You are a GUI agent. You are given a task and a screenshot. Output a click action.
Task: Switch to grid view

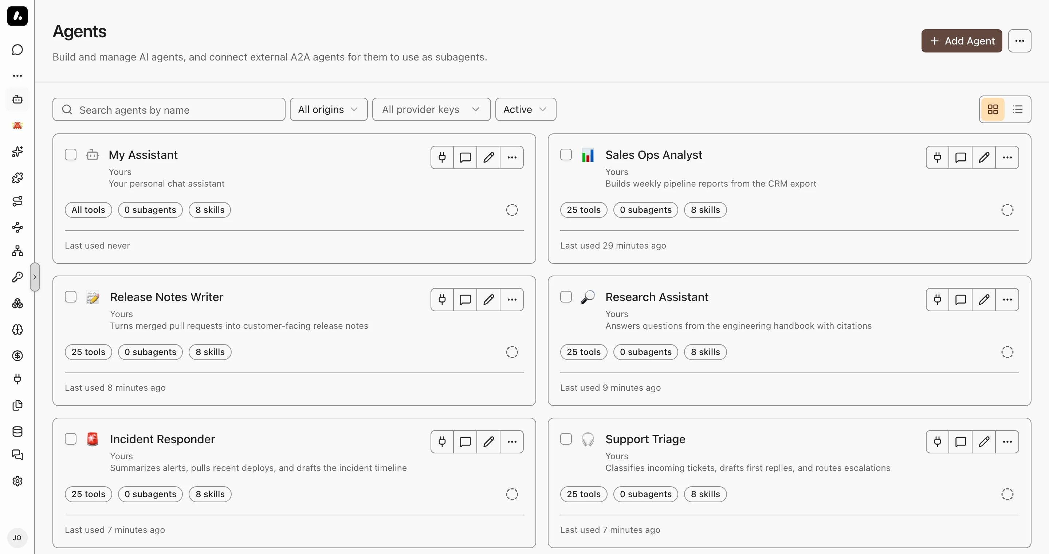[993, 109]
